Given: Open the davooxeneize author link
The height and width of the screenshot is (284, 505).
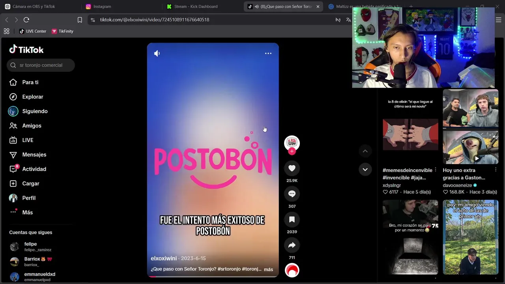Looking at the screenshot, I should click(x=457, y=185).
